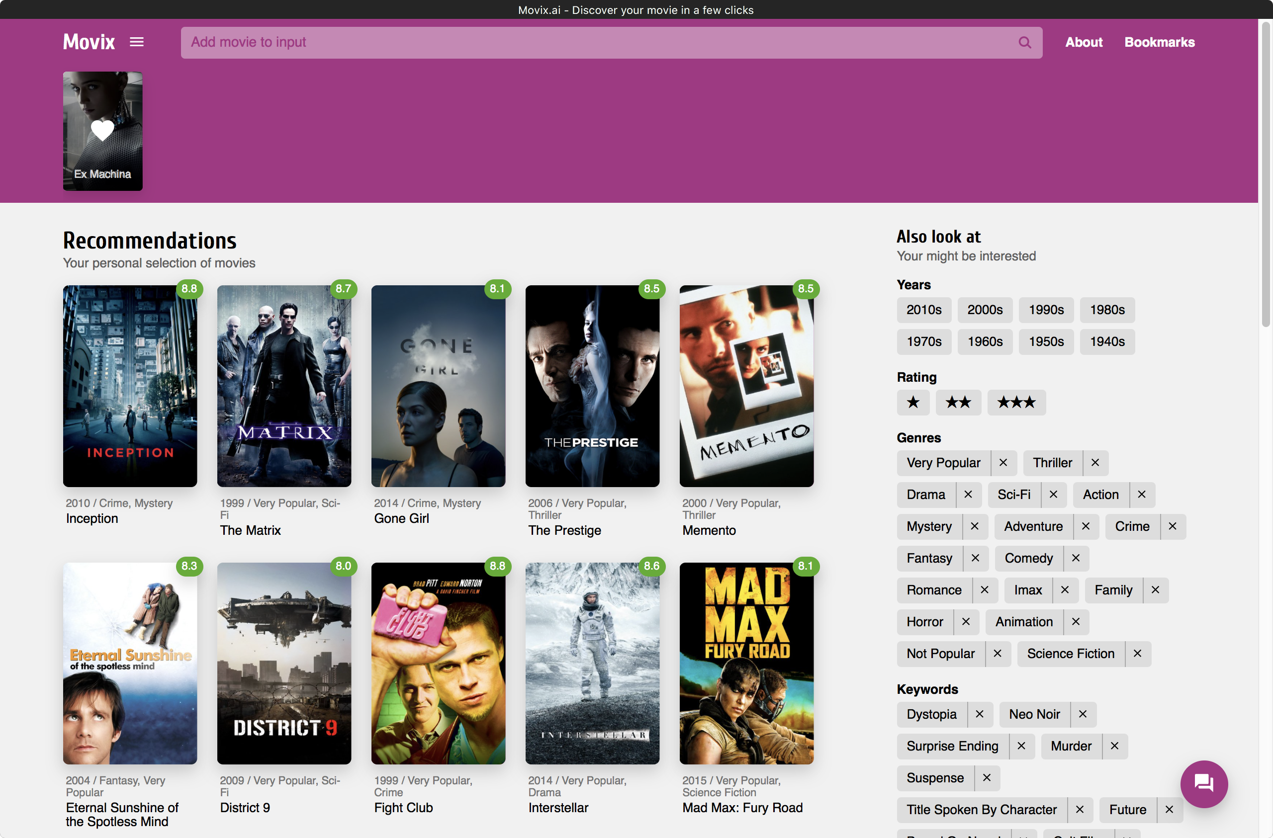Select the 1940s year filter
Viewport: 1273px width, 838px height.
click(x=1107, y=342)
